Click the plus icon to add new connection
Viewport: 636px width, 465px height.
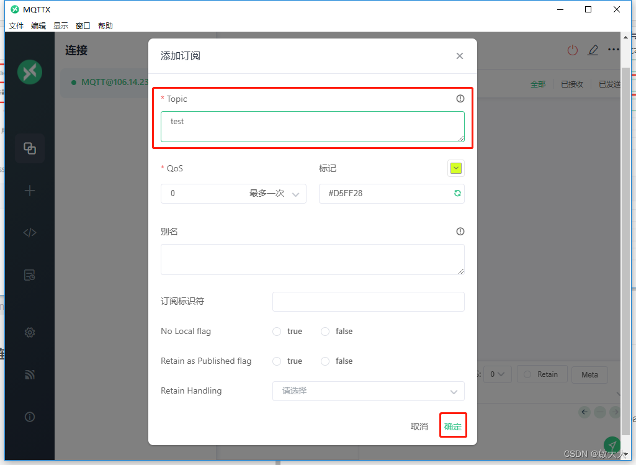pos(29,191)
